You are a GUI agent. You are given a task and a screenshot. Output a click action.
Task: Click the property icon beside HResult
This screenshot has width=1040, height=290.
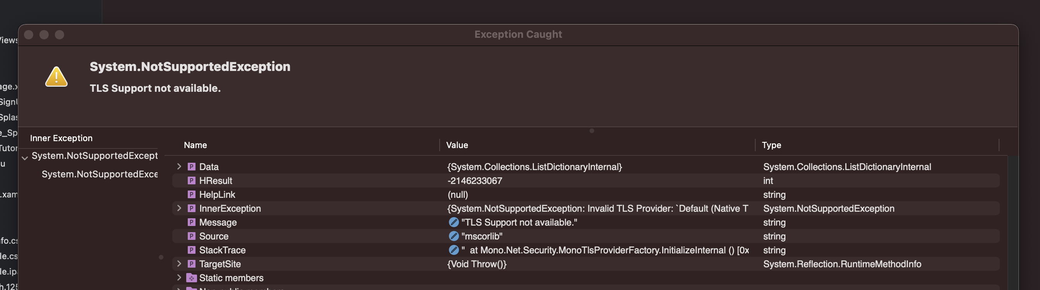click(x=191, y=180)
